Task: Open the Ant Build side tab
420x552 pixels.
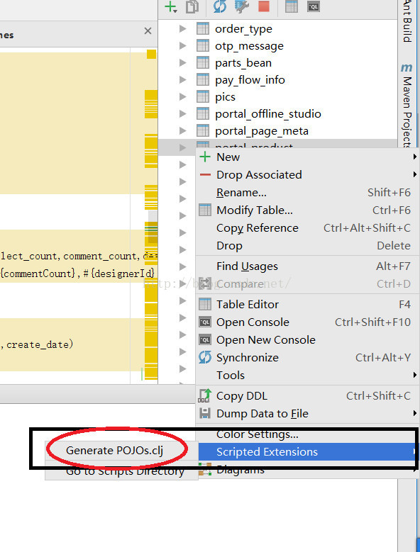Action: point(407,21)
